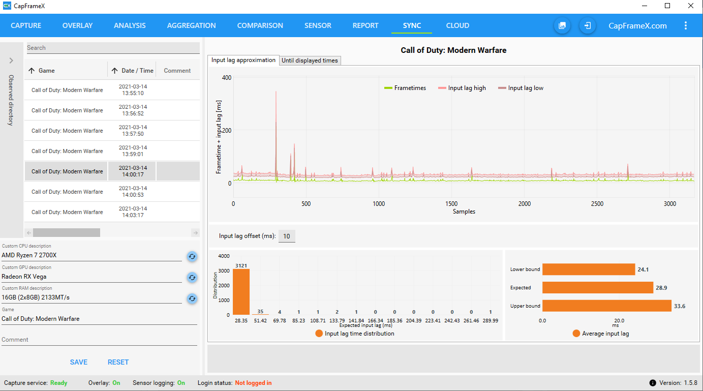
Task: Click the record list horizontal scrollbar thumb
Action: tap(67, 233)
